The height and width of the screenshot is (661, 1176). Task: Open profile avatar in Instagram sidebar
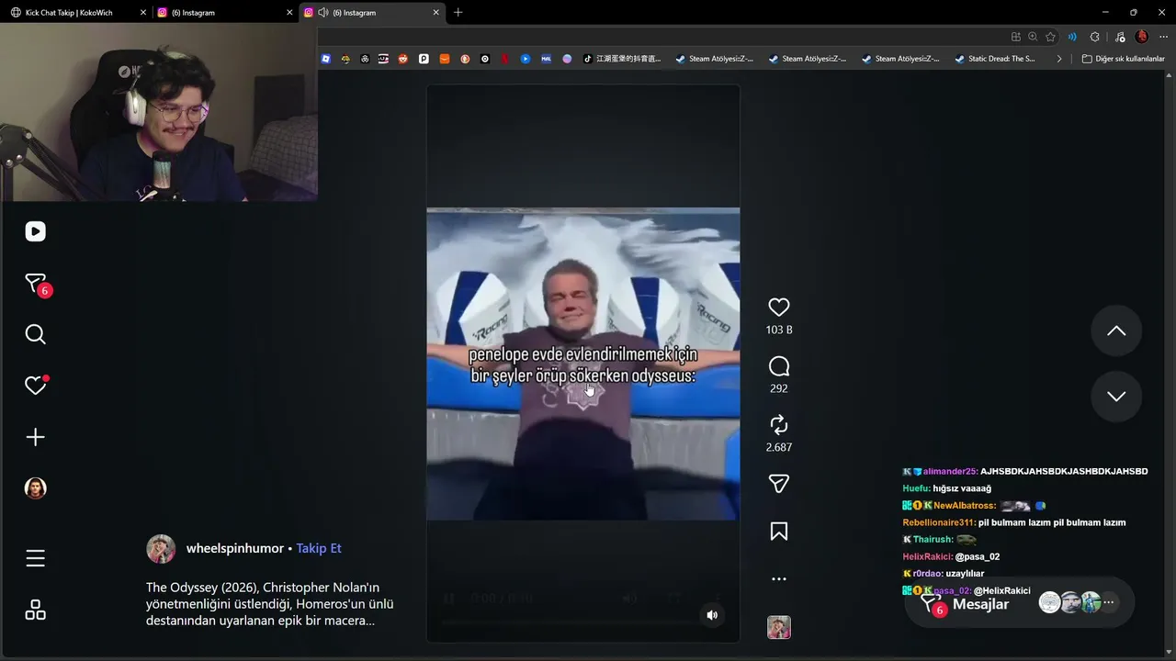35,488
